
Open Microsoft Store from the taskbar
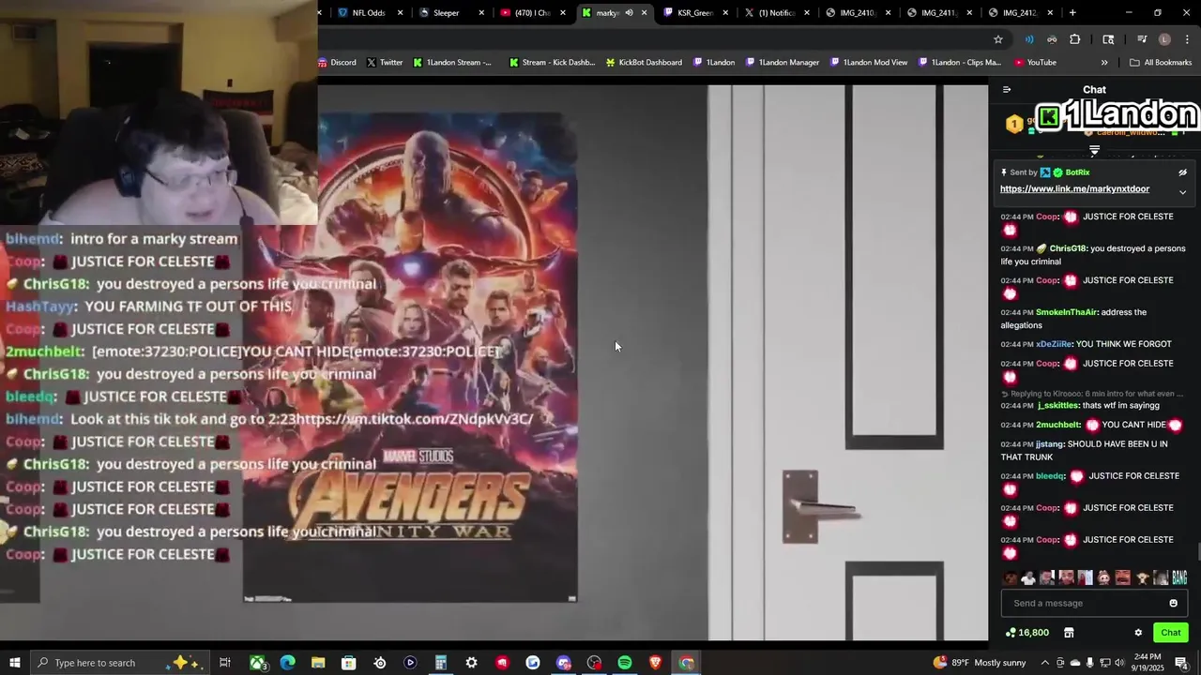coord(348,663)
